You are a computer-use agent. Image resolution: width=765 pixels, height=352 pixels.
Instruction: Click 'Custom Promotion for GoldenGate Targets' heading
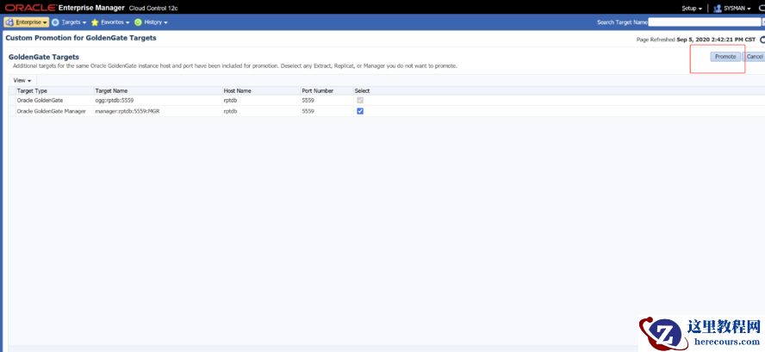[81, 38]
